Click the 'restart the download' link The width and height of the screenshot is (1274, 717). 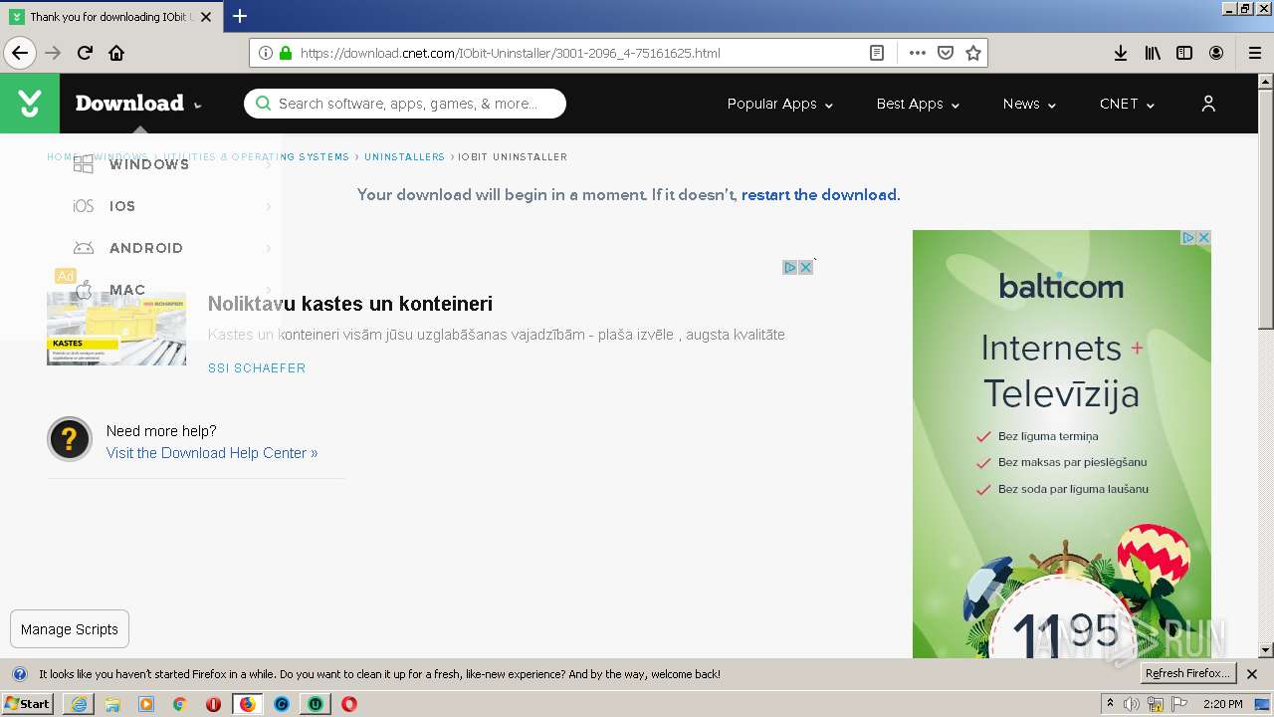819,195
